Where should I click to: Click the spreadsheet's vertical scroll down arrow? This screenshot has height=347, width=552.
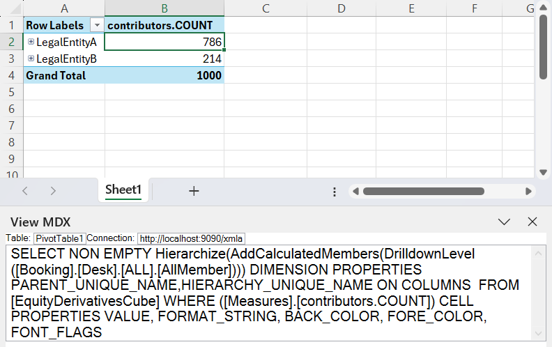pos(543,172)
